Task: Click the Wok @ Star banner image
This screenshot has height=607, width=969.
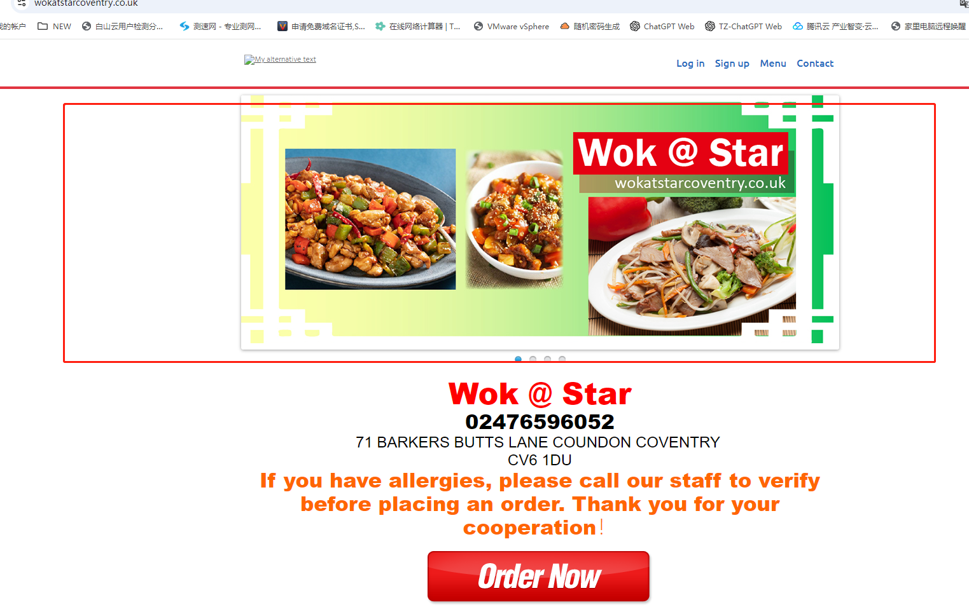Action: coord(540,222)
